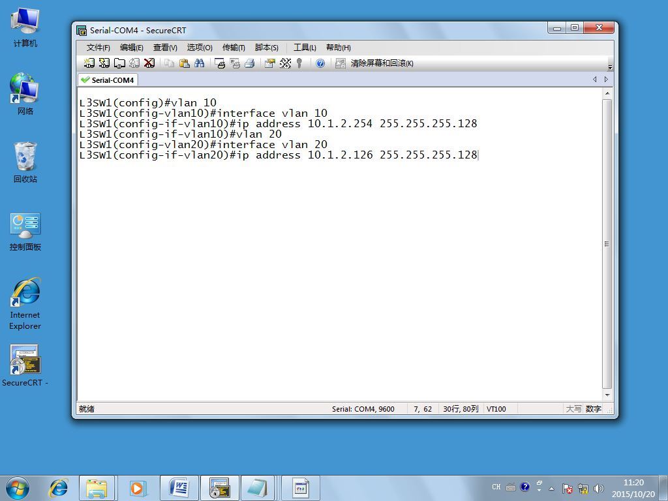Open the 帮助(H) Help menu
Screen dimensions: 668x501
[339, 47]
